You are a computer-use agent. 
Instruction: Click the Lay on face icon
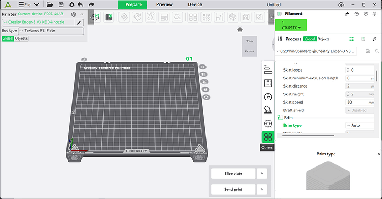click(177, 17)
